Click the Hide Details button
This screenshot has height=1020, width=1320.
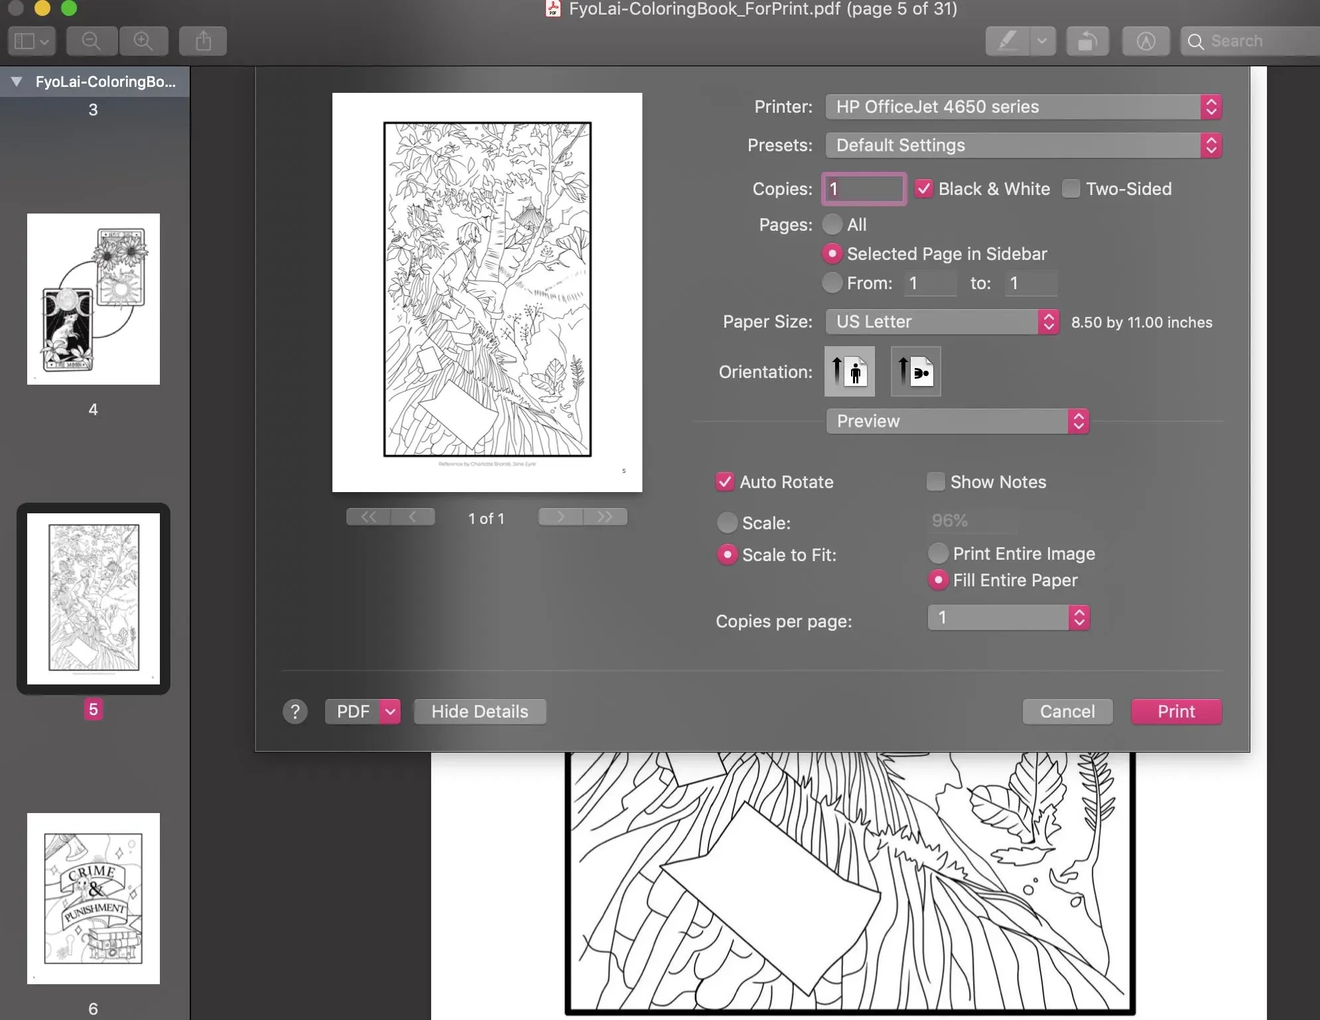480,712
